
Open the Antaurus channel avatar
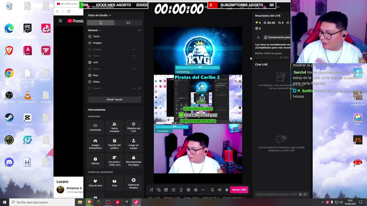click(x=60, y=189)
